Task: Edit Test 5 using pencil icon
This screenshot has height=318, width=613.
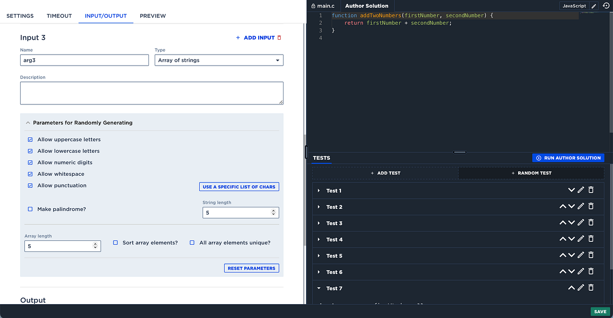Action: coord(581,255)
